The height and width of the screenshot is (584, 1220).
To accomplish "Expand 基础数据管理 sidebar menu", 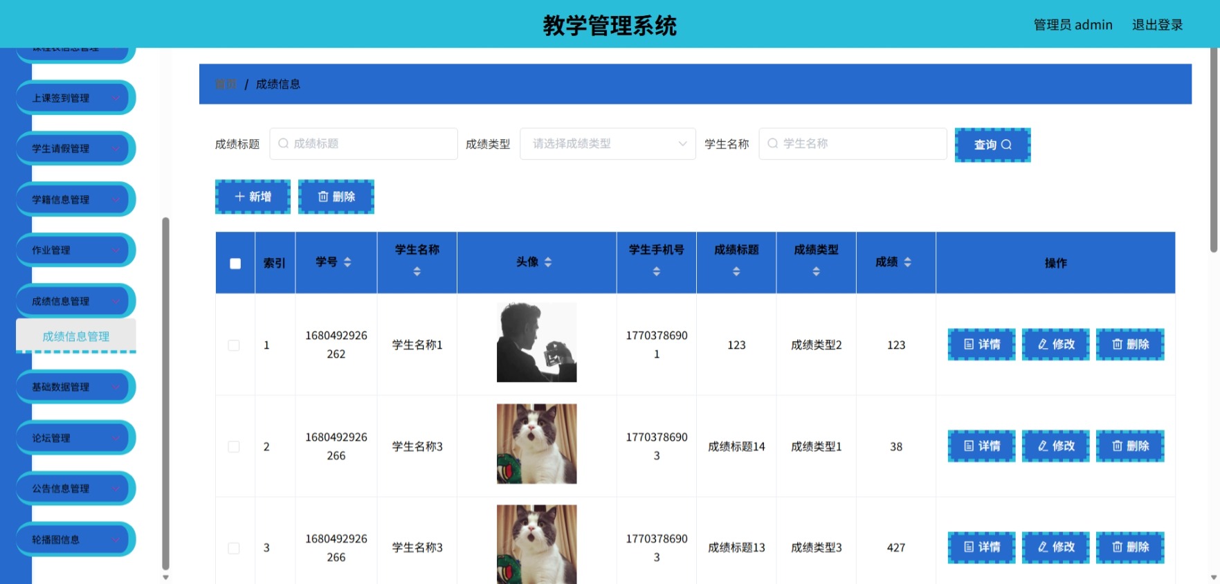I will pyautogui.click(x=75, y=387).
